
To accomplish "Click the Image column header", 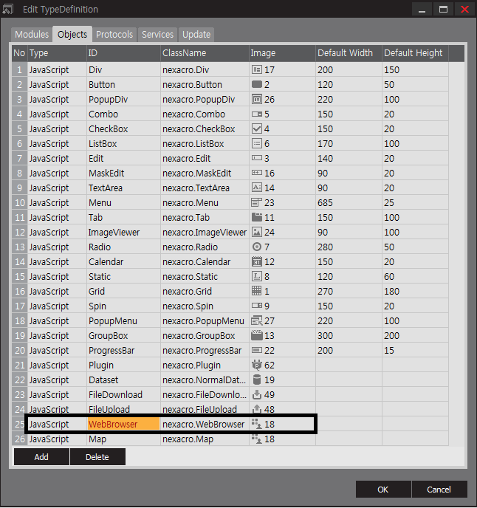I will click(282, 53).
